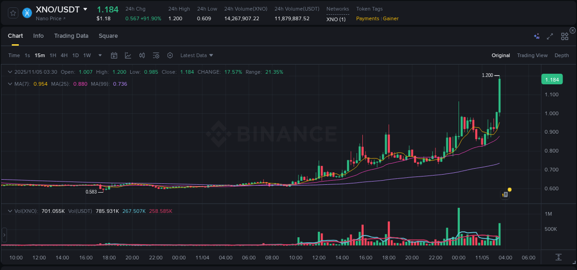Open the indicator list settings icon
Image resolution: width=577 pixels, height=270 pixels.
[x=156, y=55]
